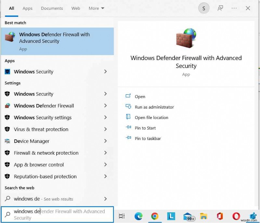
Task: Open Reputation-based protection
Action: click(x=58, y=177)
